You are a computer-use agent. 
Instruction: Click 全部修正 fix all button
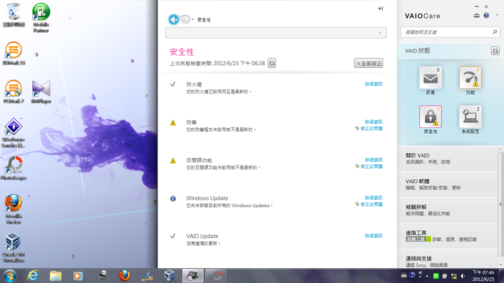click(368, 63)
